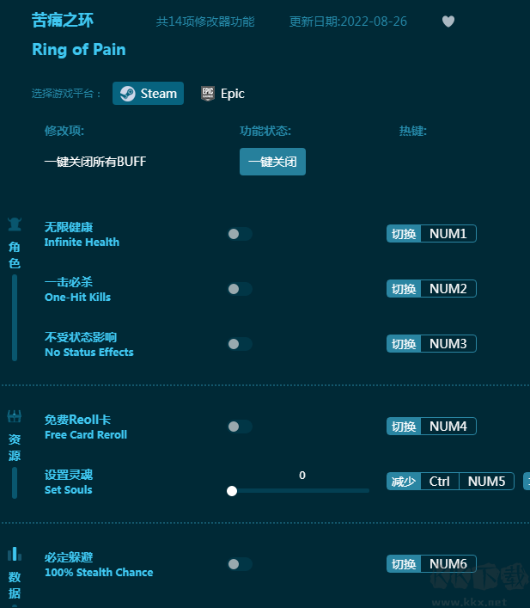This screenshot has height=608, width=530.
Task: Click the Steam logo icon
Action: coord(127,94)
